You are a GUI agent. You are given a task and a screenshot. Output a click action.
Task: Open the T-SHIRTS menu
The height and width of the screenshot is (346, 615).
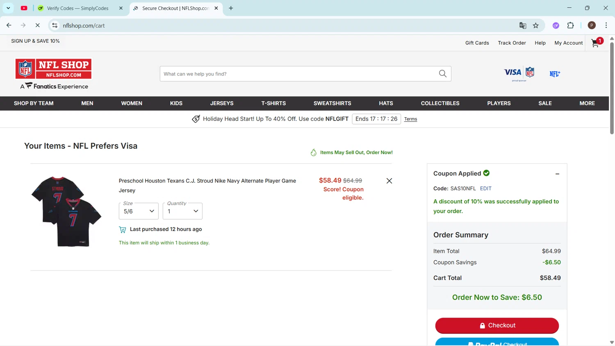point(273,103)
